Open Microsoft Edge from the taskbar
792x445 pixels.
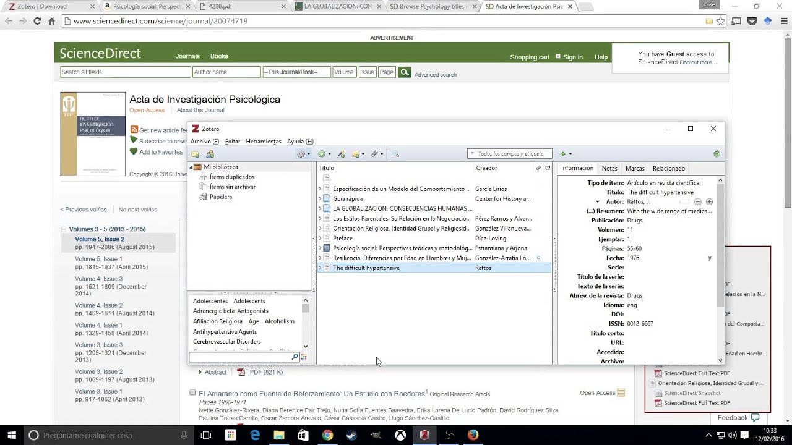pos(255,435)
